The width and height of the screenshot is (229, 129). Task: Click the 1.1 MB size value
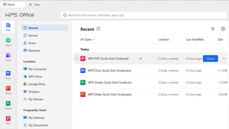click(223, 70)
